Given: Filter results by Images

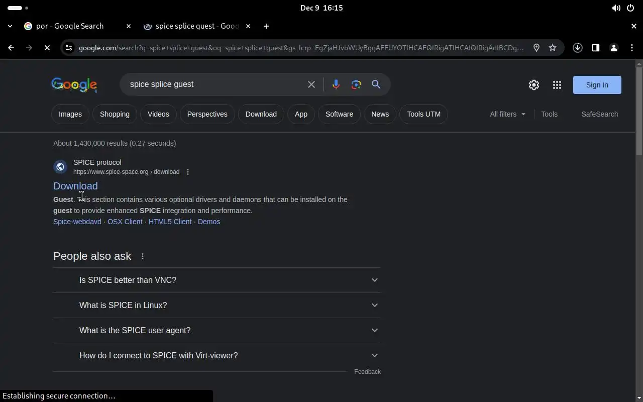Looking at the screenshot, I should [70, 114].
